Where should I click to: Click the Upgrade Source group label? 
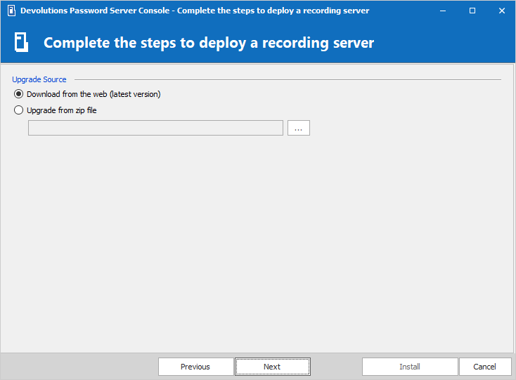pyautogui.click(x=39, y=80)
